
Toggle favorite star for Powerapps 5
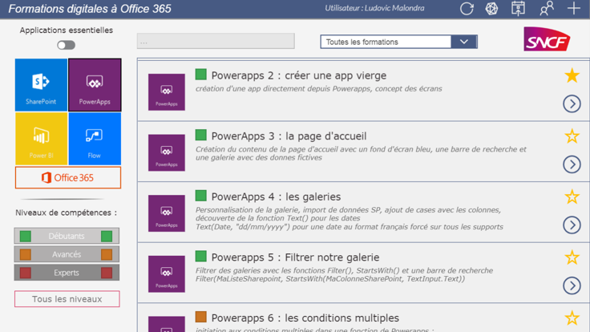[x=572, y=257]
